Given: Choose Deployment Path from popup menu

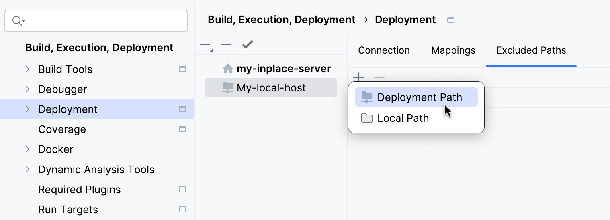Looking at the screenshot, I should click(x=416, y=97).
